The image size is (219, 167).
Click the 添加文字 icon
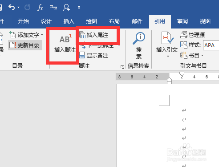pos(12,35)
